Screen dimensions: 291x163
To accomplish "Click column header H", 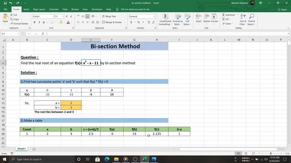I will (156, 40).
